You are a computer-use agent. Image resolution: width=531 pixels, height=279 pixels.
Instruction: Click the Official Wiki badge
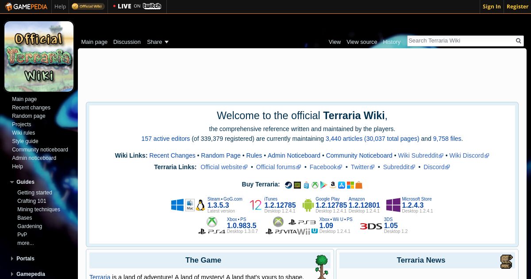(x=88, y=6)
